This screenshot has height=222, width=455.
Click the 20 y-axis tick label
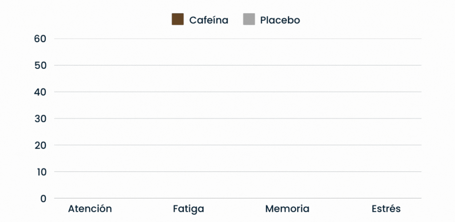click(x=40, y=145)
